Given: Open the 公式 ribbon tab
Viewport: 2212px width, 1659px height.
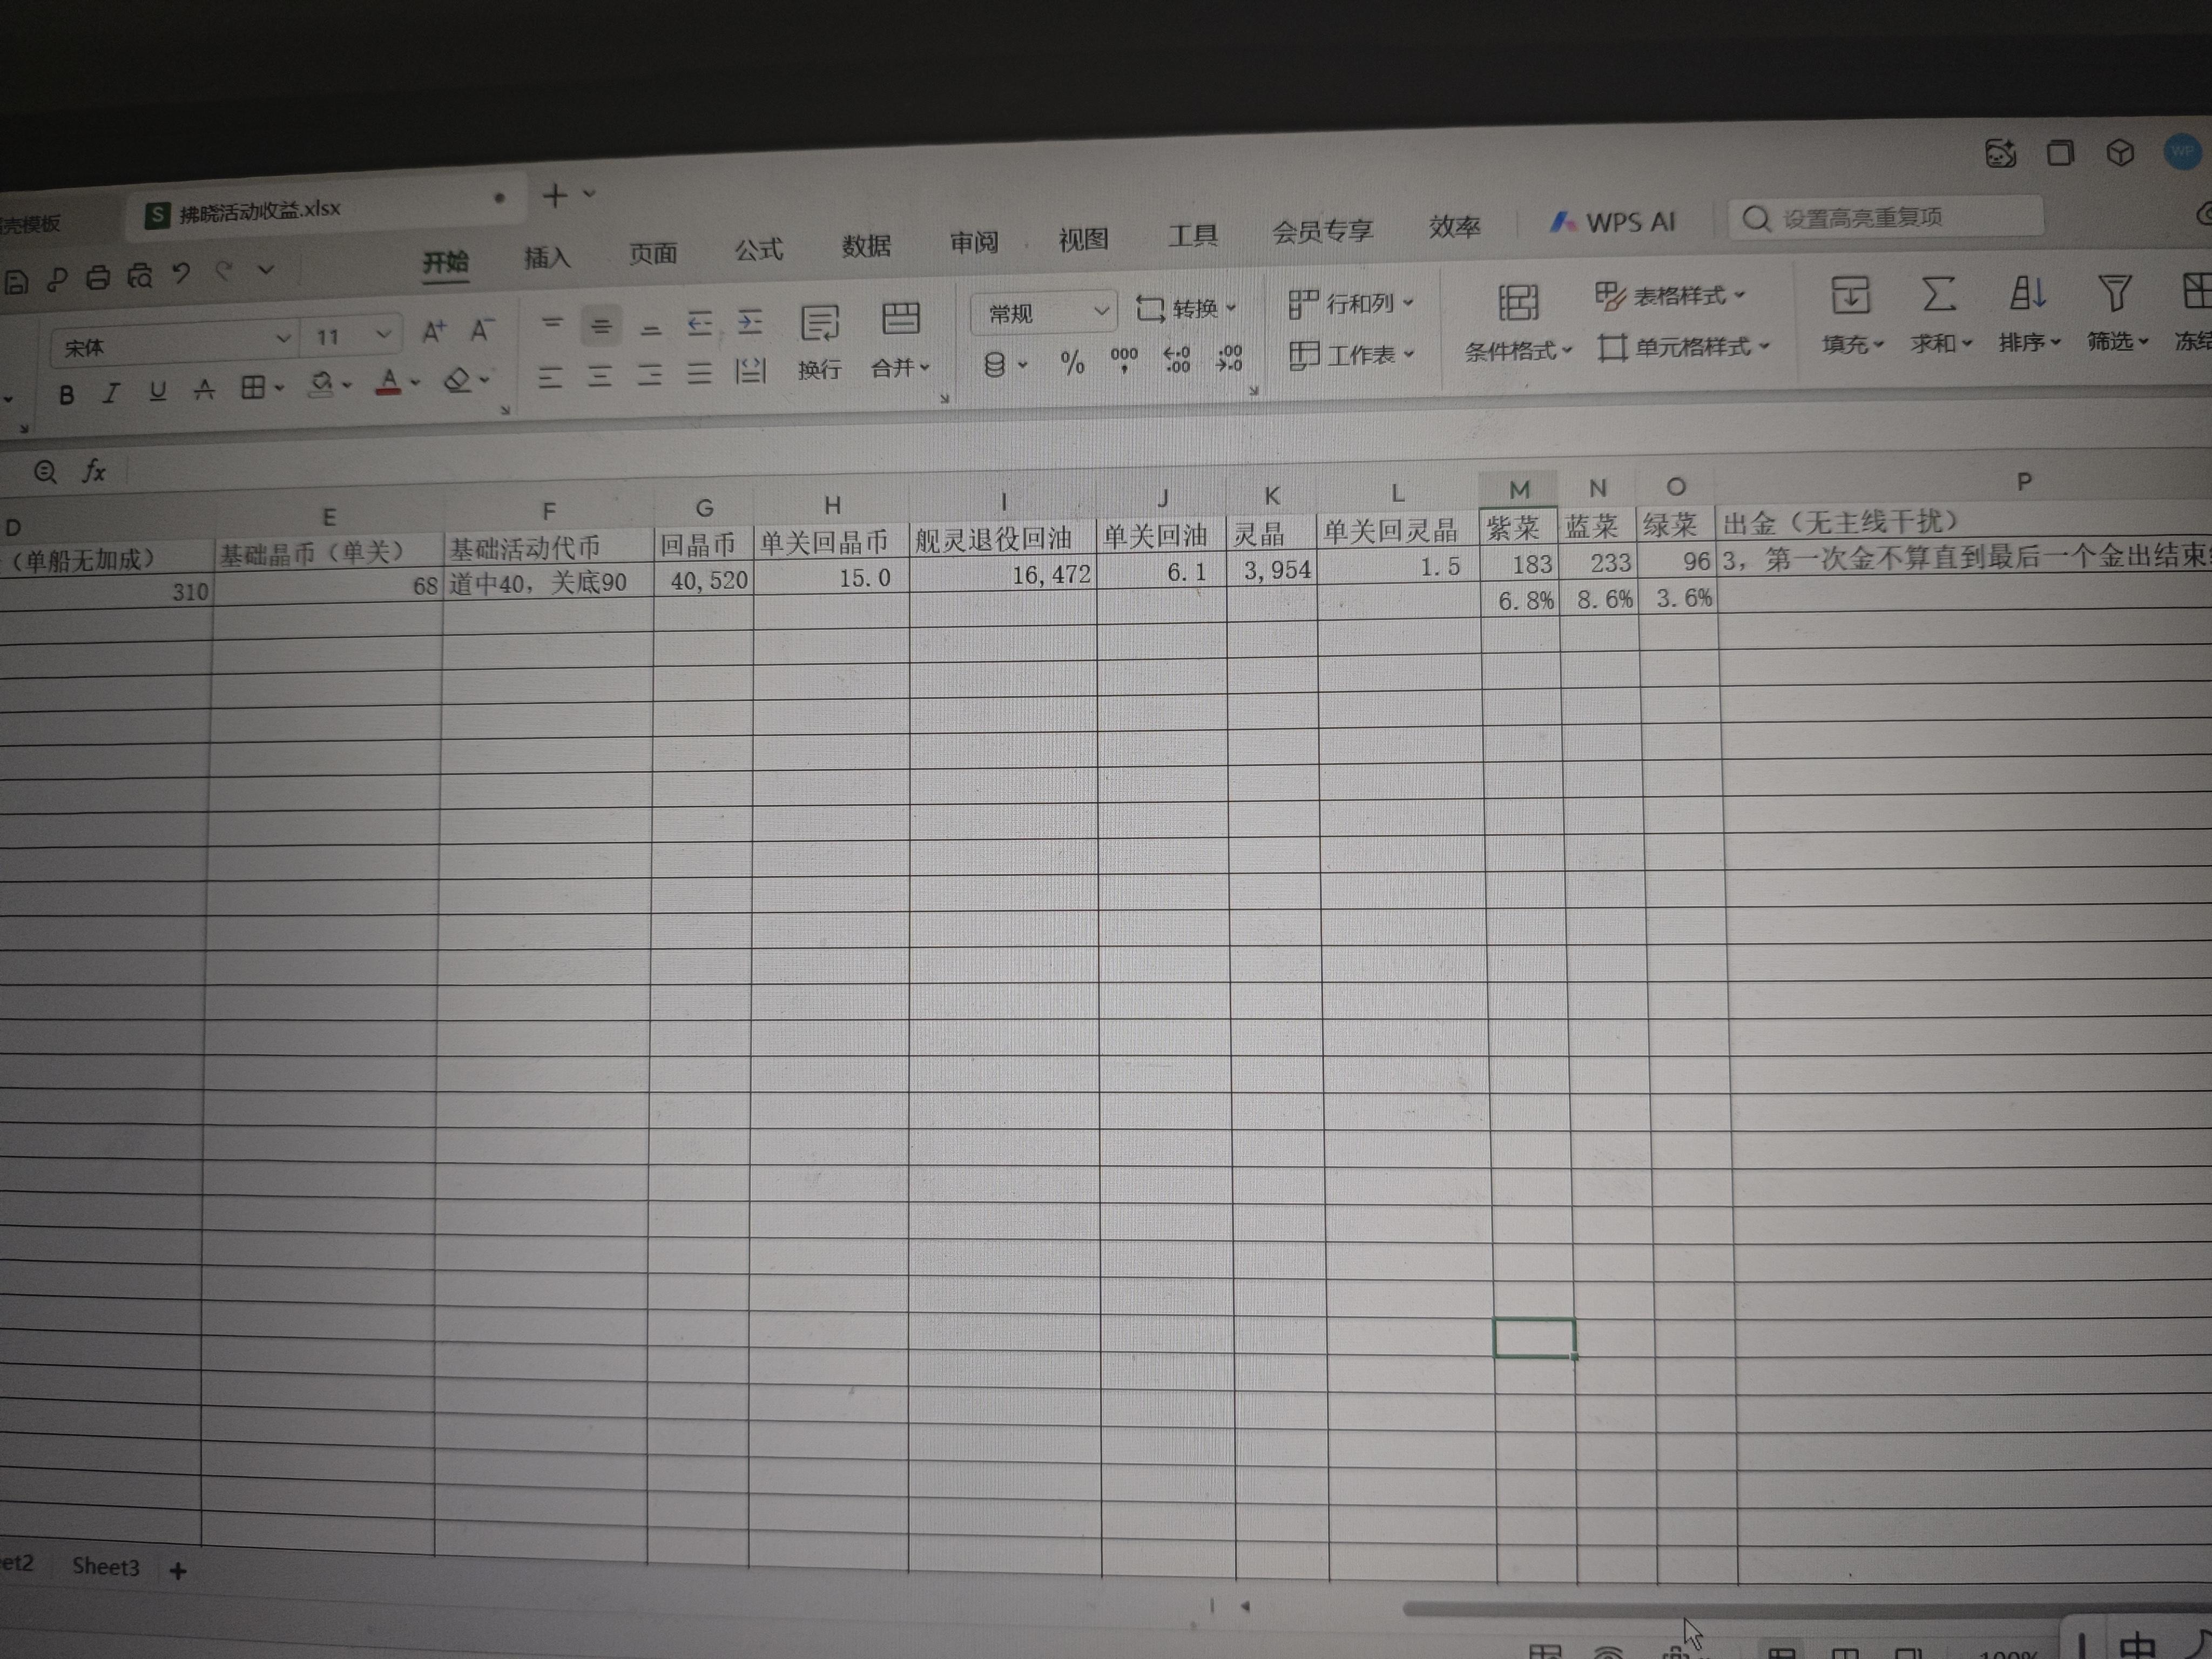Looking at the screenshot, I should (x=759, y=250).
